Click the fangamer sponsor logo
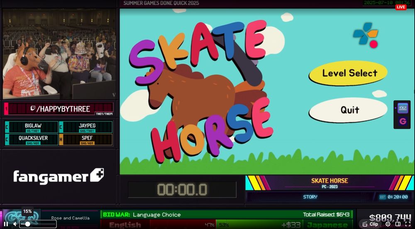415x229 pixels. [59, 176]
